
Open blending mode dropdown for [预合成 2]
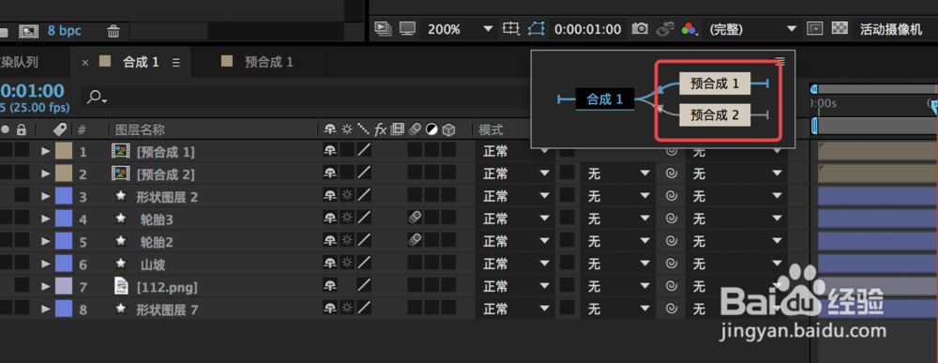tap(516, 174)
